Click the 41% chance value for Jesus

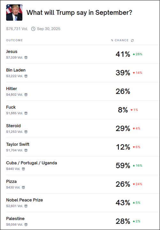click(123, 54)
